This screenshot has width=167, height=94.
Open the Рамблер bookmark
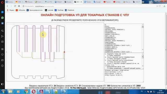click(x=59, y=10)
